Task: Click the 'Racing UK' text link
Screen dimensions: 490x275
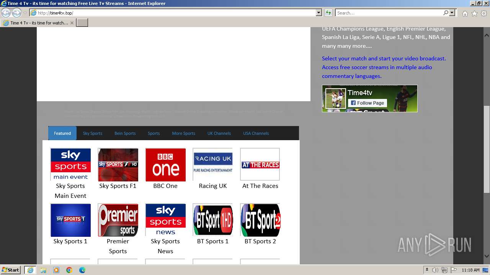Action: tap(213, 186)
